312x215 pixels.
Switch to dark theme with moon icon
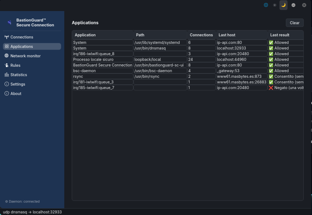pos(283,5)
